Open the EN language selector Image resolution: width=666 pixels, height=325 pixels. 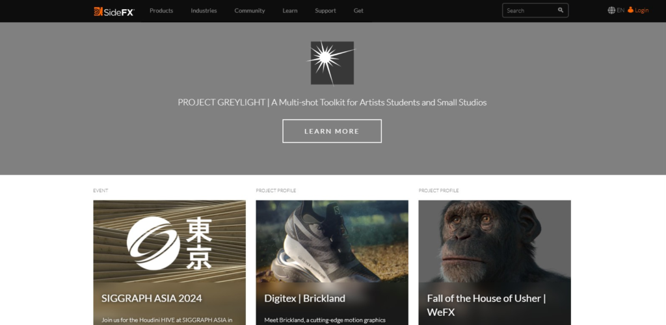tap(620, 10)
